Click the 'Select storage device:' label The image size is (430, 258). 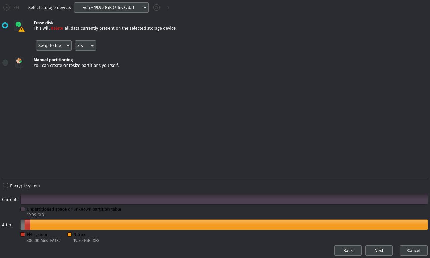tap(49, 7)
